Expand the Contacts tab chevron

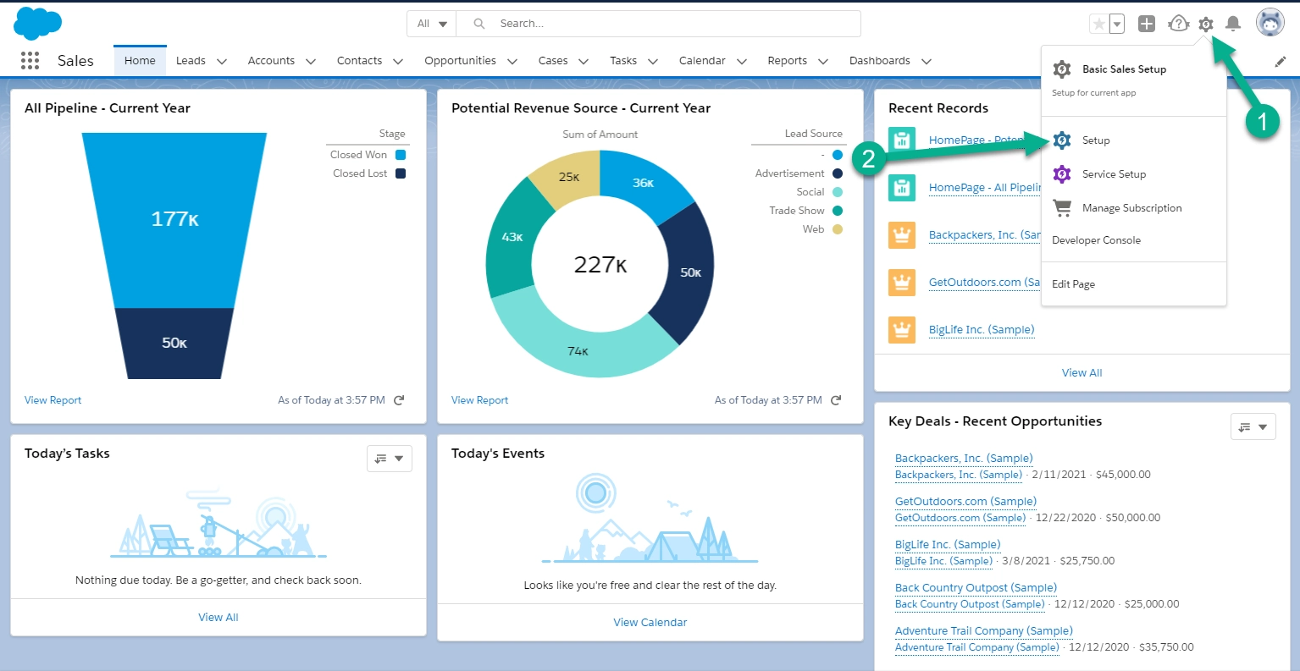[398, 62]
